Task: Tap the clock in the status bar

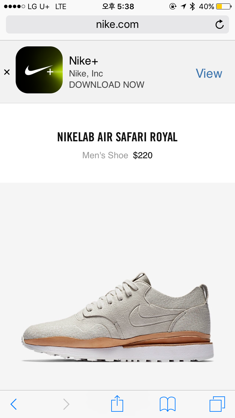Action: click(118, 6)
